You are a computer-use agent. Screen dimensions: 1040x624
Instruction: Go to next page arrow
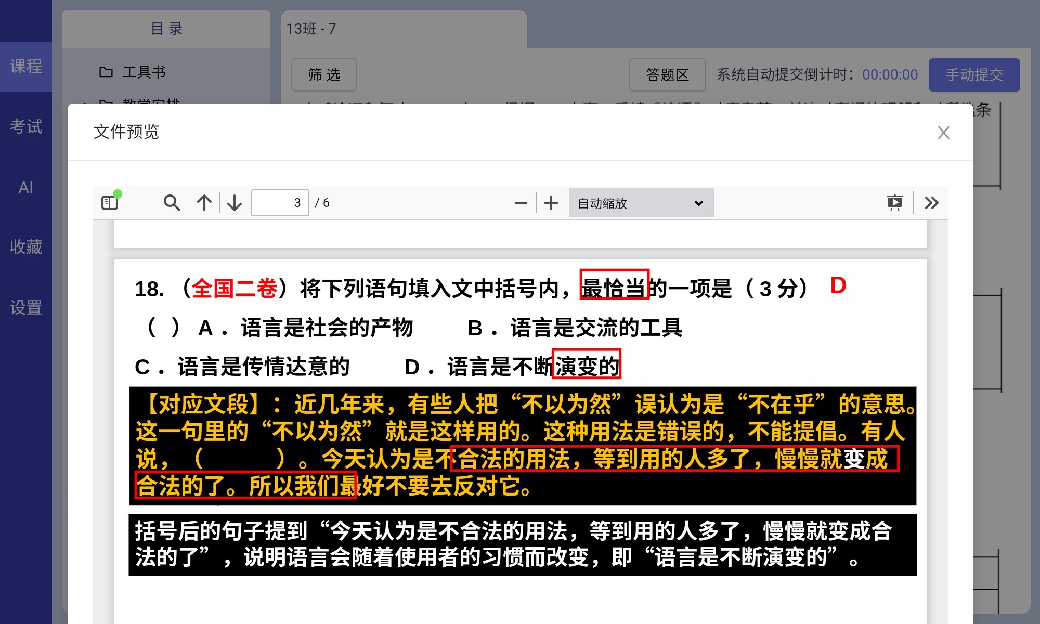pos(235,203)
